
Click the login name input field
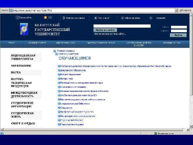click(179, 27)
